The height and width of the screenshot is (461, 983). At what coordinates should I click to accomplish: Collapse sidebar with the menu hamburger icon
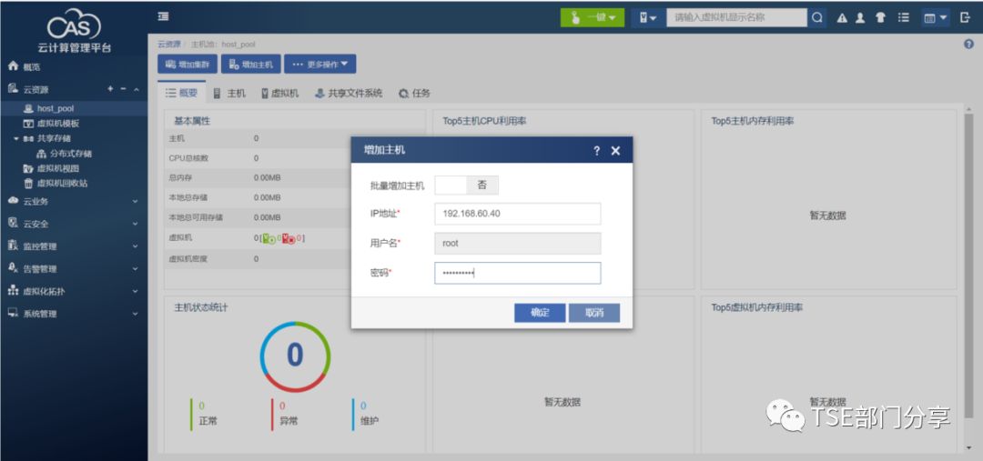click(164, 17)
